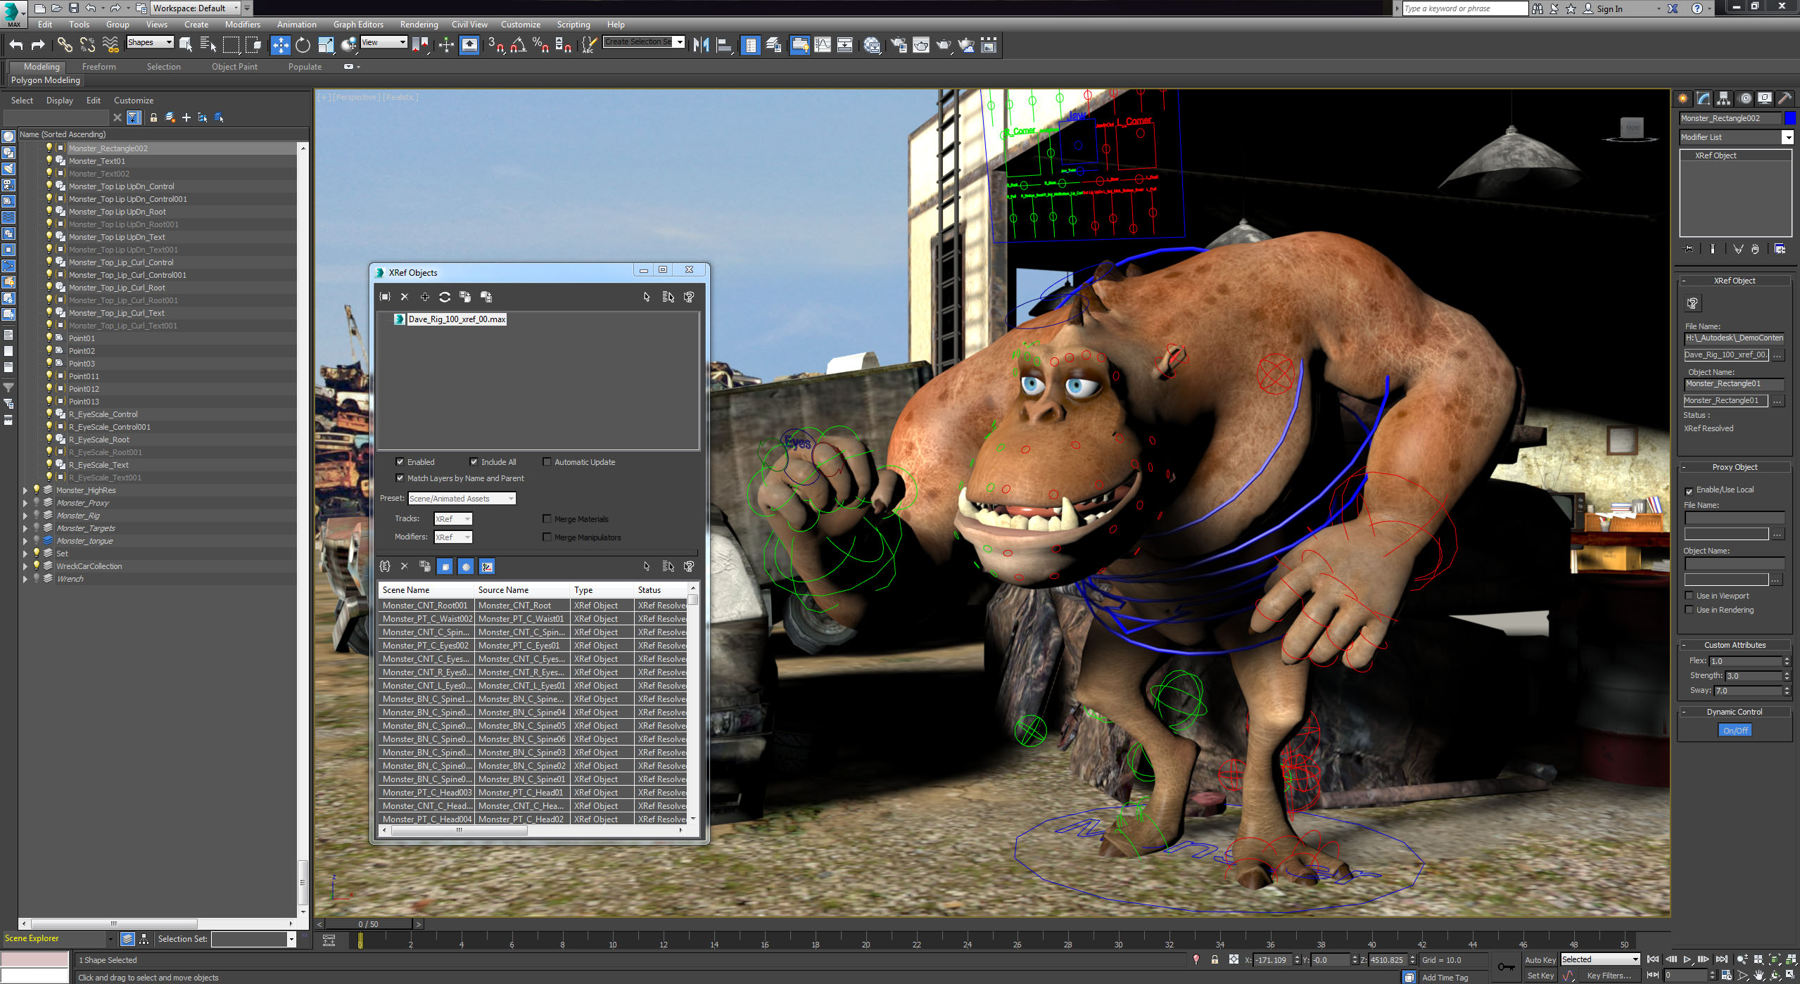Click the Animation menu in the menu bar
This screenshot has height=984, width=1800.
(295, 24)
